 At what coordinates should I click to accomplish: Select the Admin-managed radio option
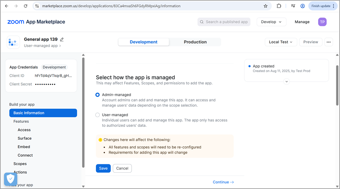(98, 94)
